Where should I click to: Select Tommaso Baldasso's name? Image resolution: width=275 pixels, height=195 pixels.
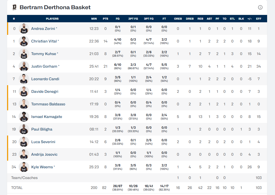(x=48, y=104)
